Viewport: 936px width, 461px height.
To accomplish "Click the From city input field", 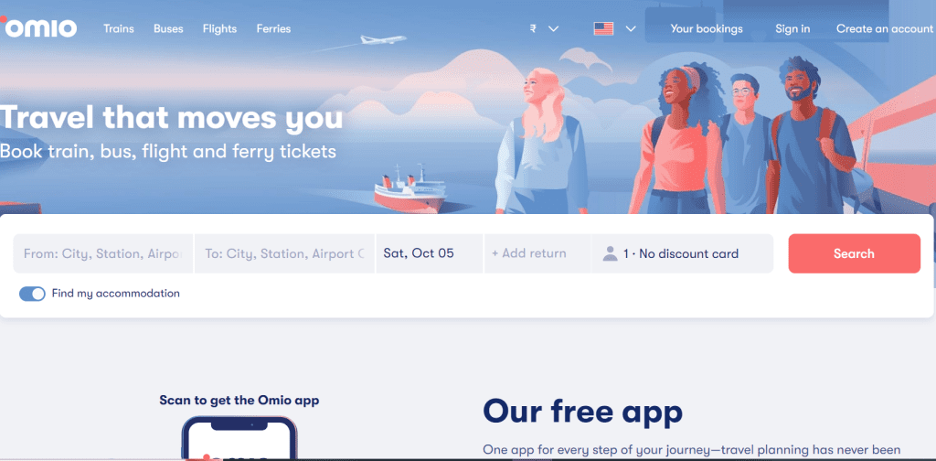I will click(103, 253).
